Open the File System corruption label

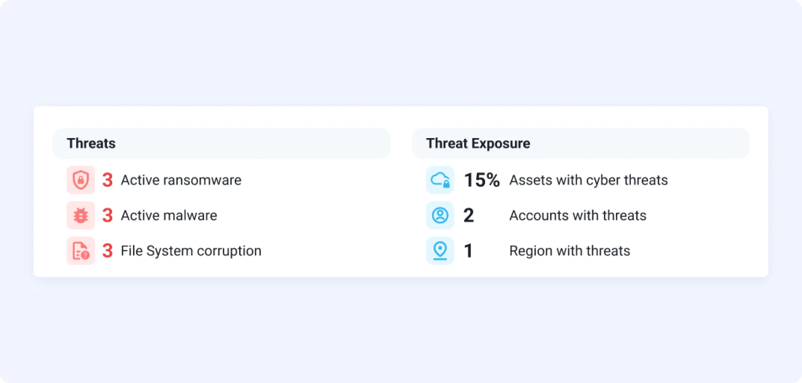coord(191,251)
